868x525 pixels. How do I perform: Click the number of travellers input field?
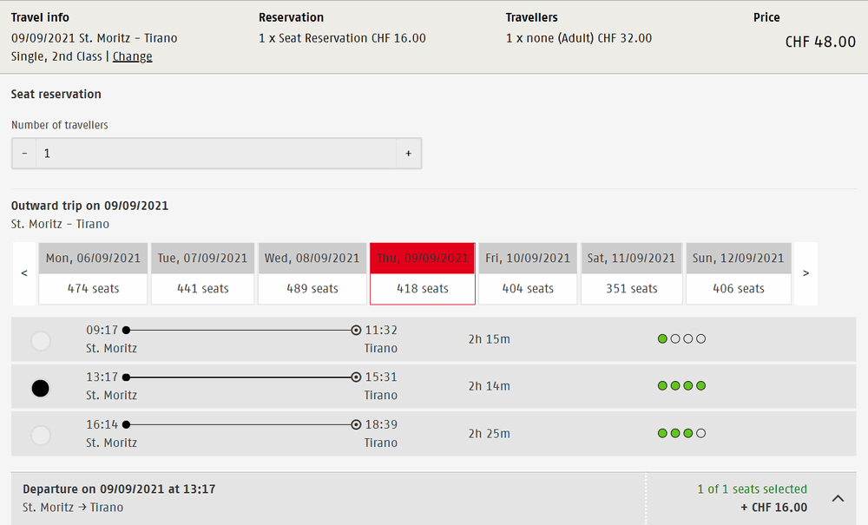[x=216, y=154]
